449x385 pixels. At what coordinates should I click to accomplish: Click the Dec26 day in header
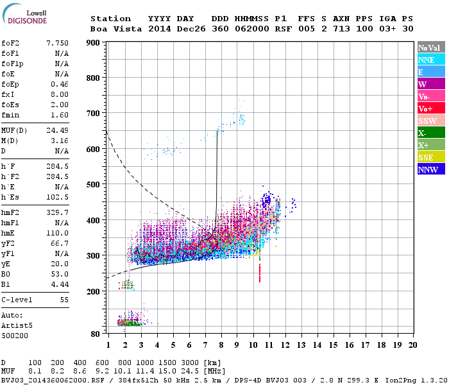(191, 29)
